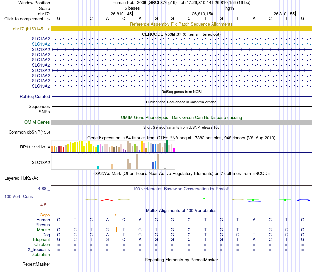Click the 26,810,145 coordinate marker
Image resolution: width=312 pixels, height=272 pixels.
click(122, 14)
